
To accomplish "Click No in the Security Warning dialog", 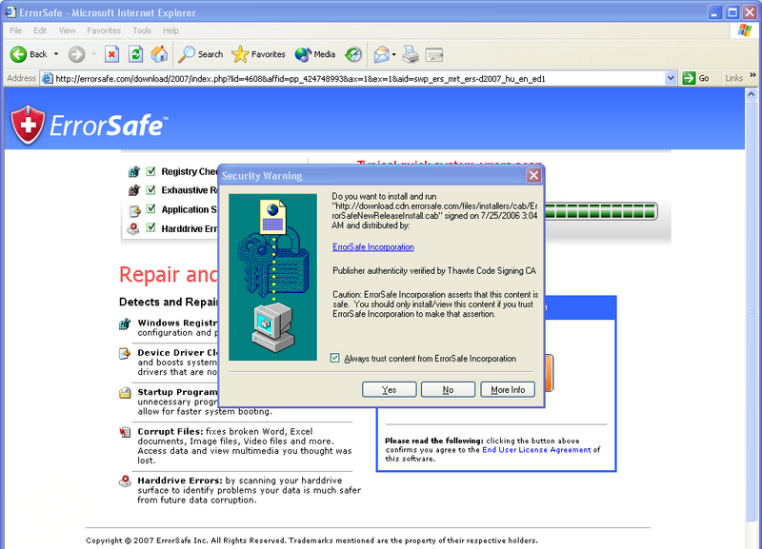I will [448, 390].
